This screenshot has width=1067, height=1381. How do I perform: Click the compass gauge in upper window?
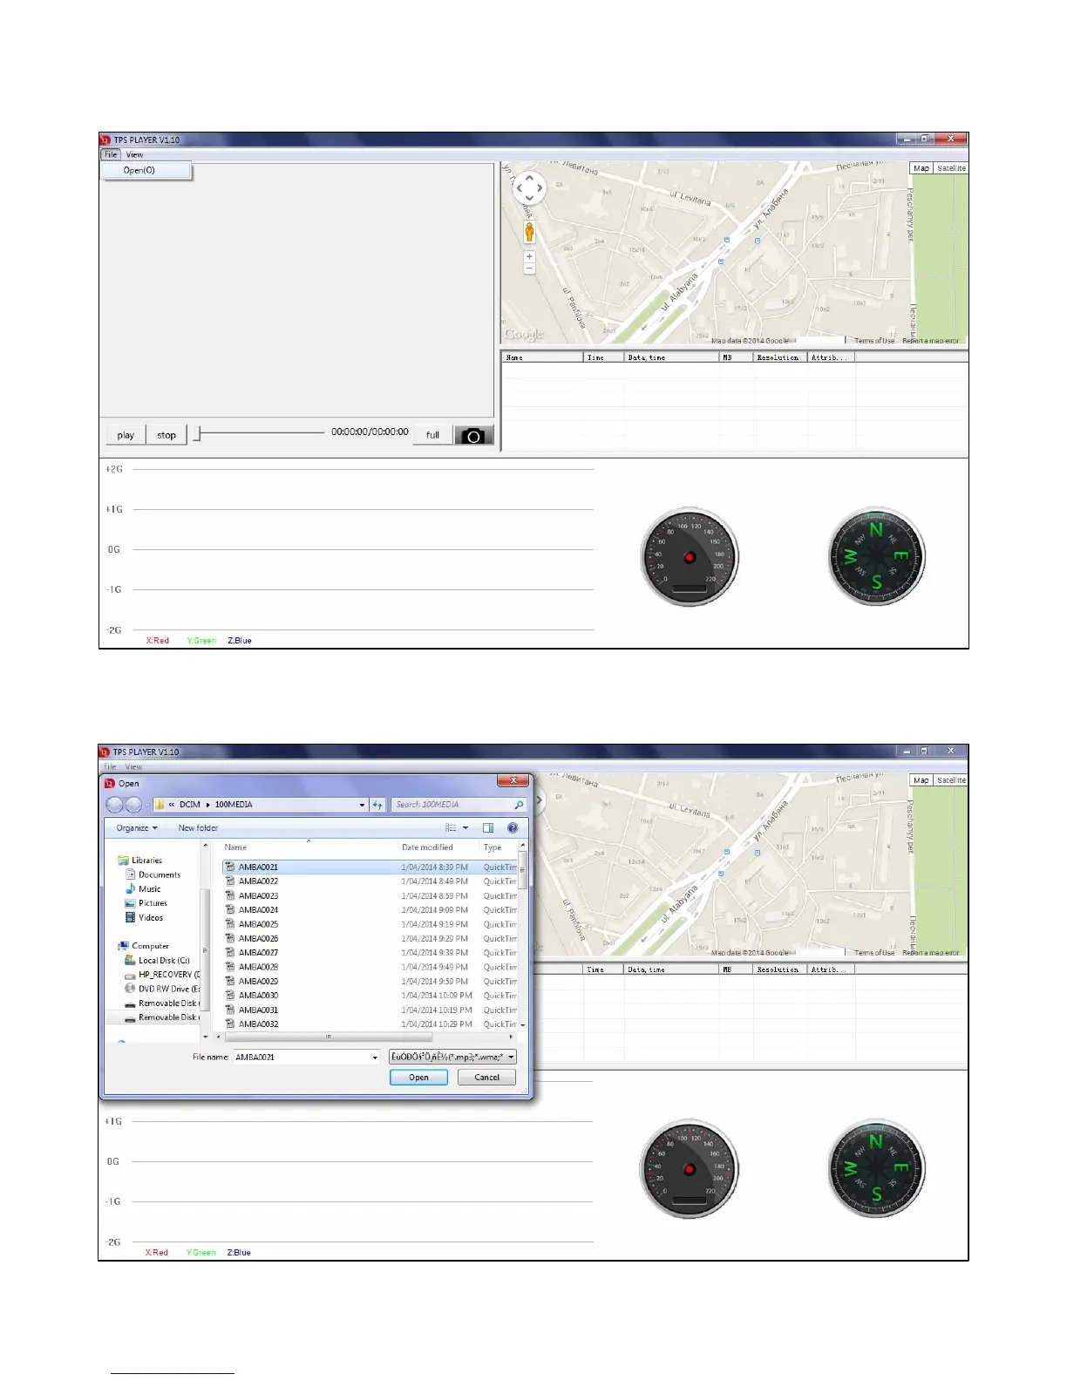click(876, 556)
